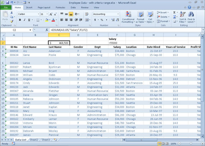This screenshot has height=146, width=205.
Task: Click the Format cells button
Action: point(163,21)
